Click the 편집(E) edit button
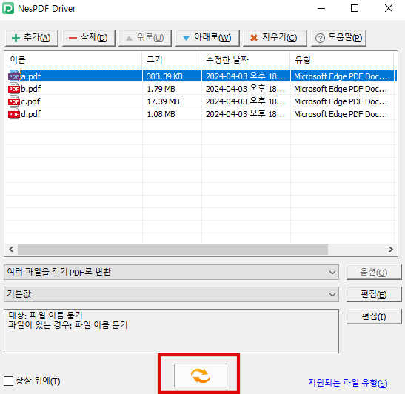The image size is (405, 394). (374, 294)
